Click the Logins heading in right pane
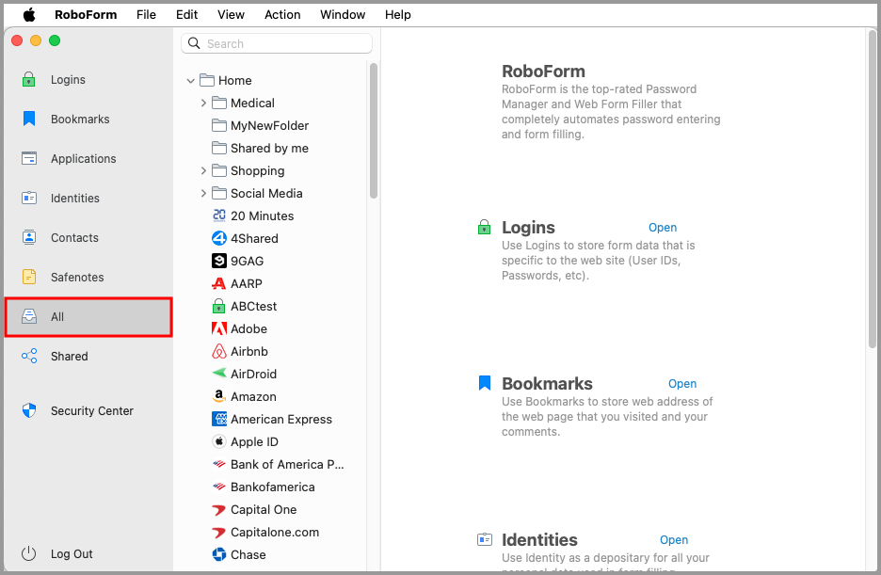881x575 pixels. pos(528,228)
